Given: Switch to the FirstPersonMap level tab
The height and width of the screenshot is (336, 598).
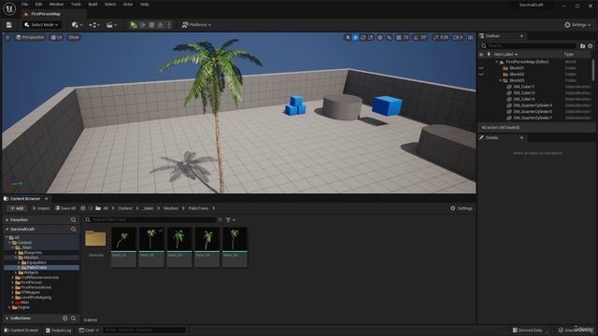Looking at the screenshot, I should [46, 14].
